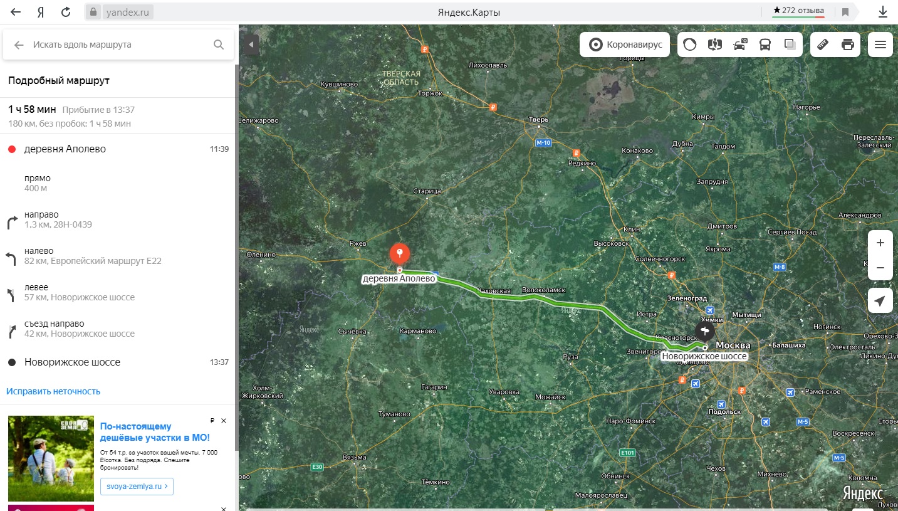Viewport: 898px width, 511px height.
Task: Open the map layers selector icon
Action: click(x=790, y=45)
